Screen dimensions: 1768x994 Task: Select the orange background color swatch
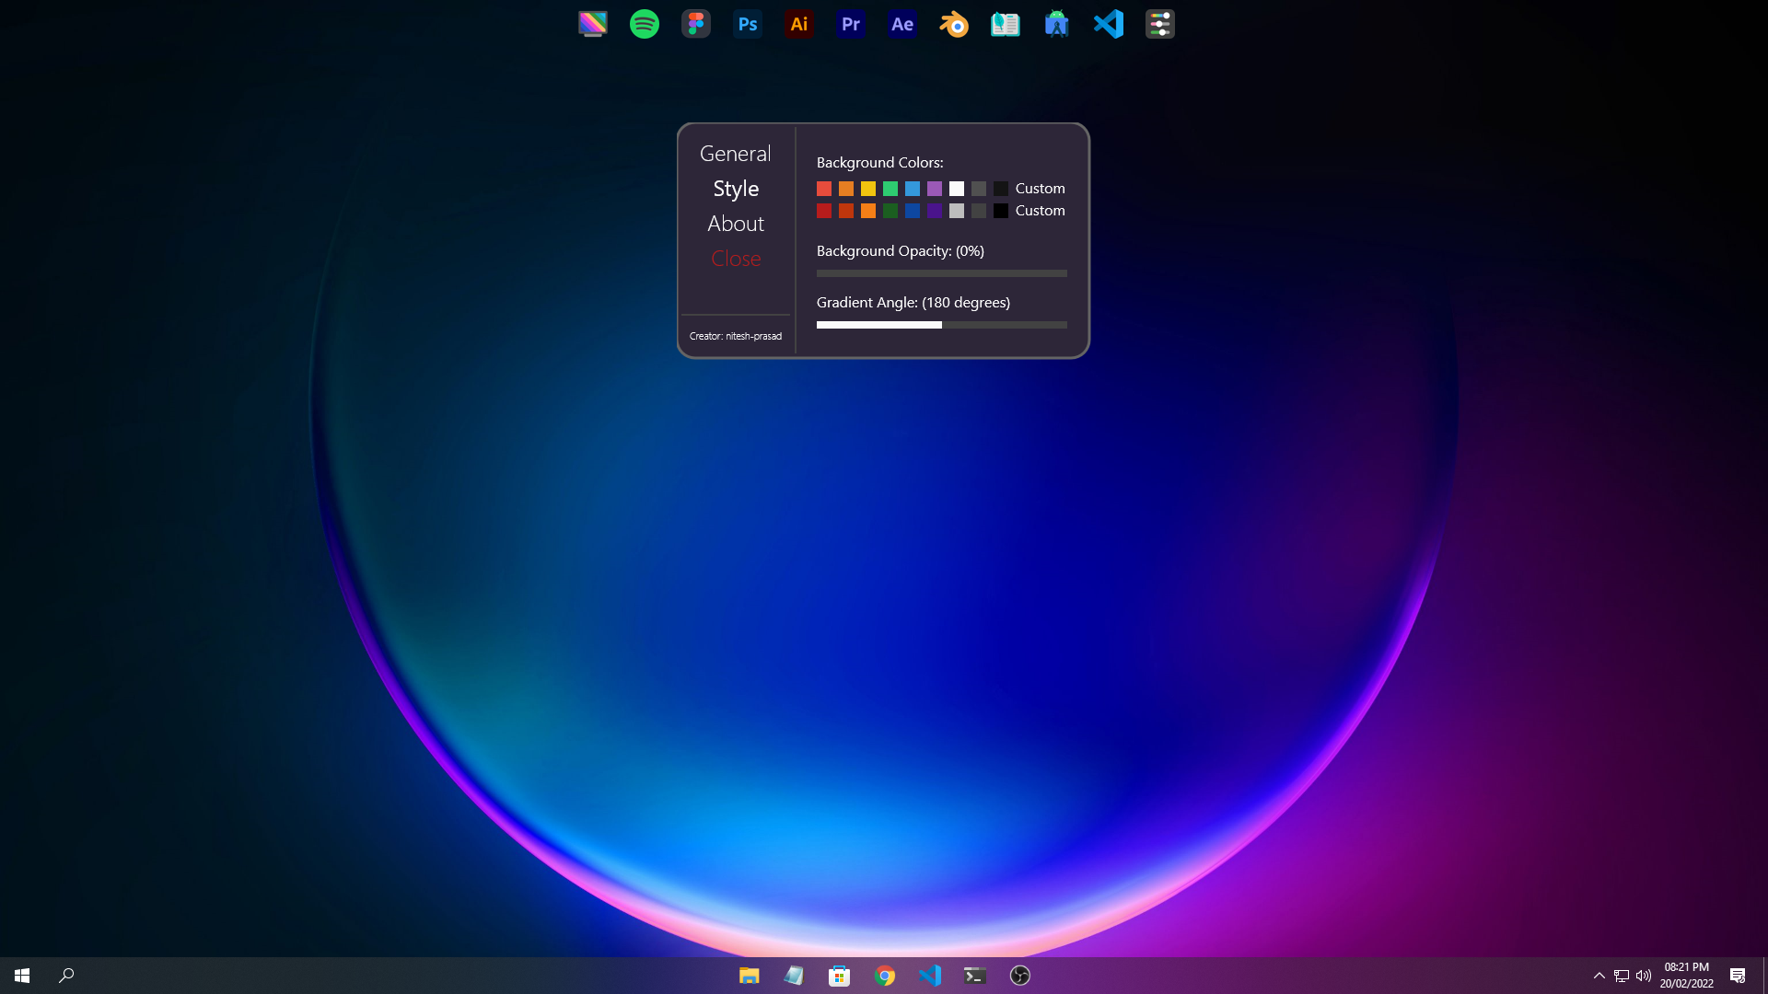click(846, 188)
